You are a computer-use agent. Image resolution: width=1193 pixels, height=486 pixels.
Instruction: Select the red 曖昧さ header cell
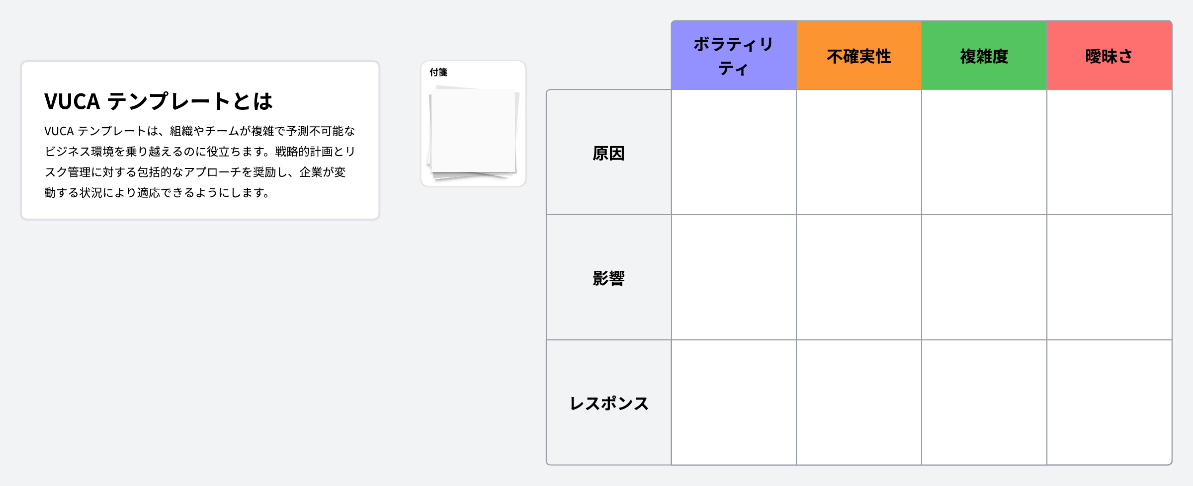point(1109,56)
